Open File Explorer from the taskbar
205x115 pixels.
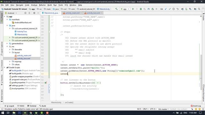coord(14,113)
